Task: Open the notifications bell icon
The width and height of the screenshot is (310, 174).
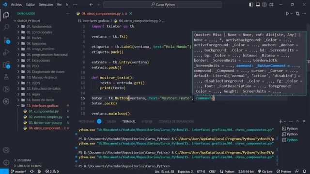Action: click(305, 172)
